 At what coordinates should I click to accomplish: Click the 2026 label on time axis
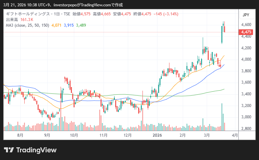click(157, 135)
